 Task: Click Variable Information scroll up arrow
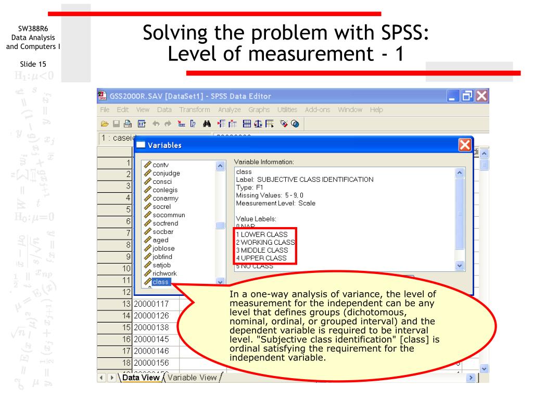coord(460,173)
